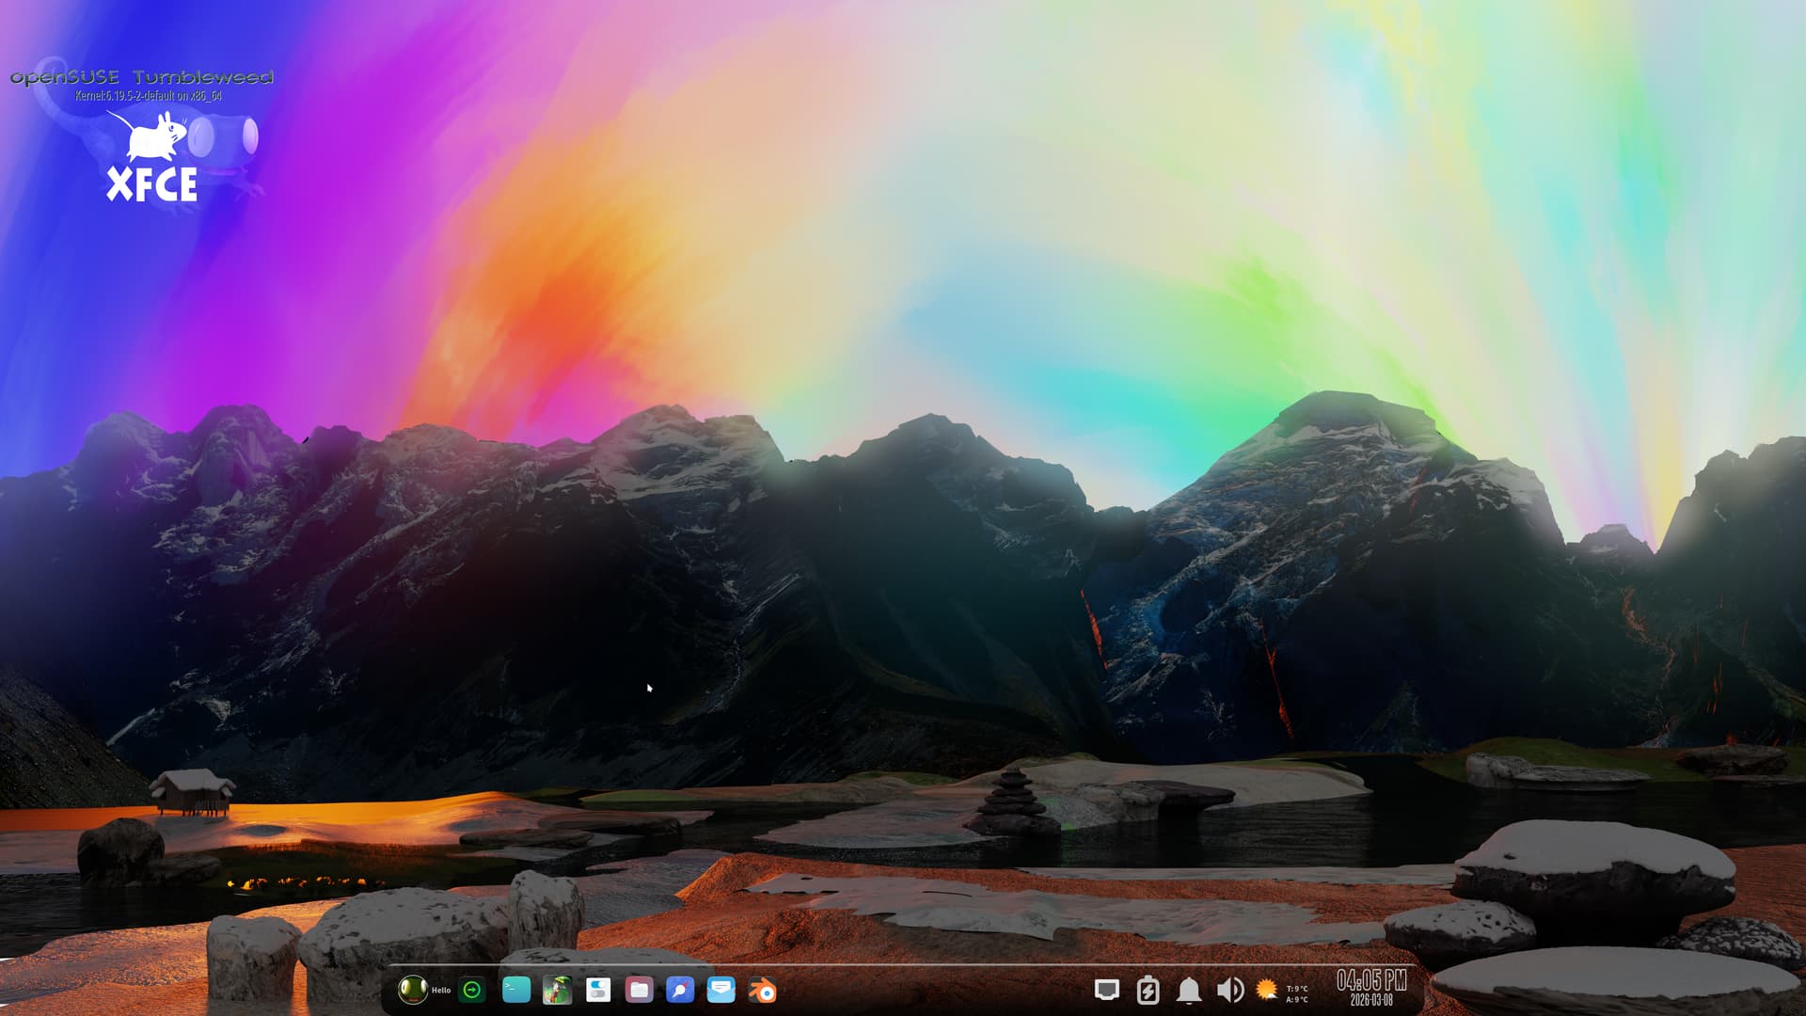Launch Blender from the dock
This screenshot has width=1806, height=1016.
[763, 991]
